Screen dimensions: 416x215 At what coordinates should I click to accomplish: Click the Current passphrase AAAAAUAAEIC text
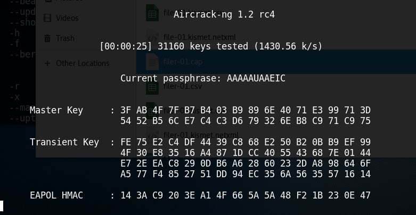(x=203, y=78)
